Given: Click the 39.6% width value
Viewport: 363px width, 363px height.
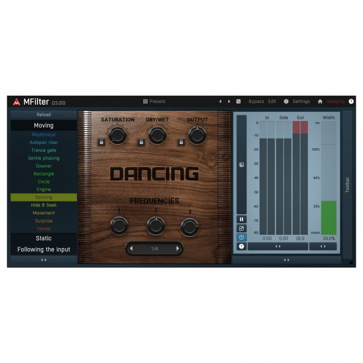Looking at the screenshot, I should [329, 238].
